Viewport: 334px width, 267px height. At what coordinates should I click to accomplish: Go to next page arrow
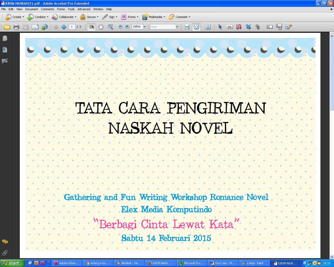click(64, 27)
